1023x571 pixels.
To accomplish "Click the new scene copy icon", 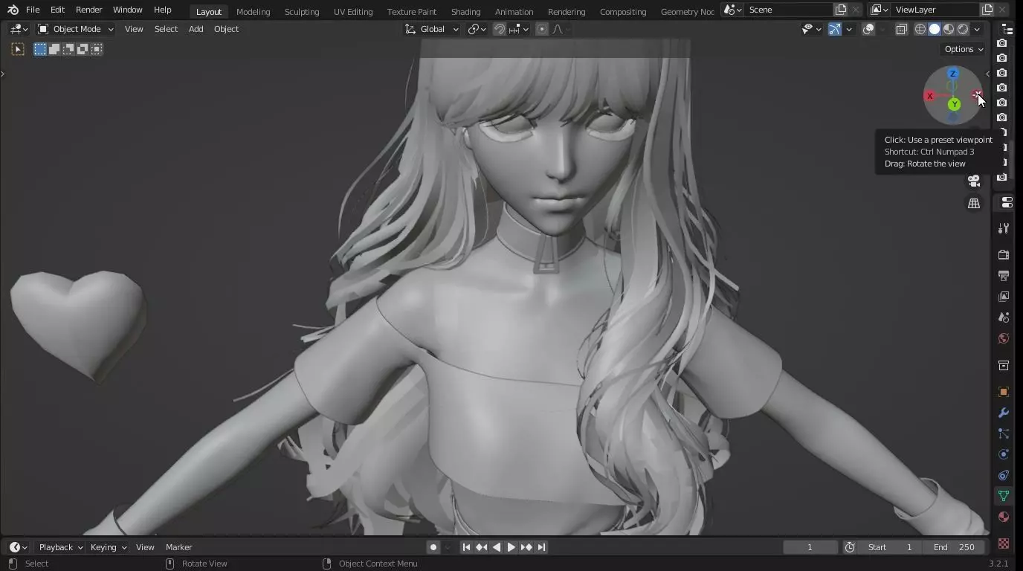I will tap(841, 10).
